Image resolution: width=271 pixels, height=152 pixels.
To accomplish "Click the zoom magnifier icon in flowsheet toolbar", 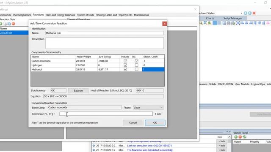I will (201, 23).
